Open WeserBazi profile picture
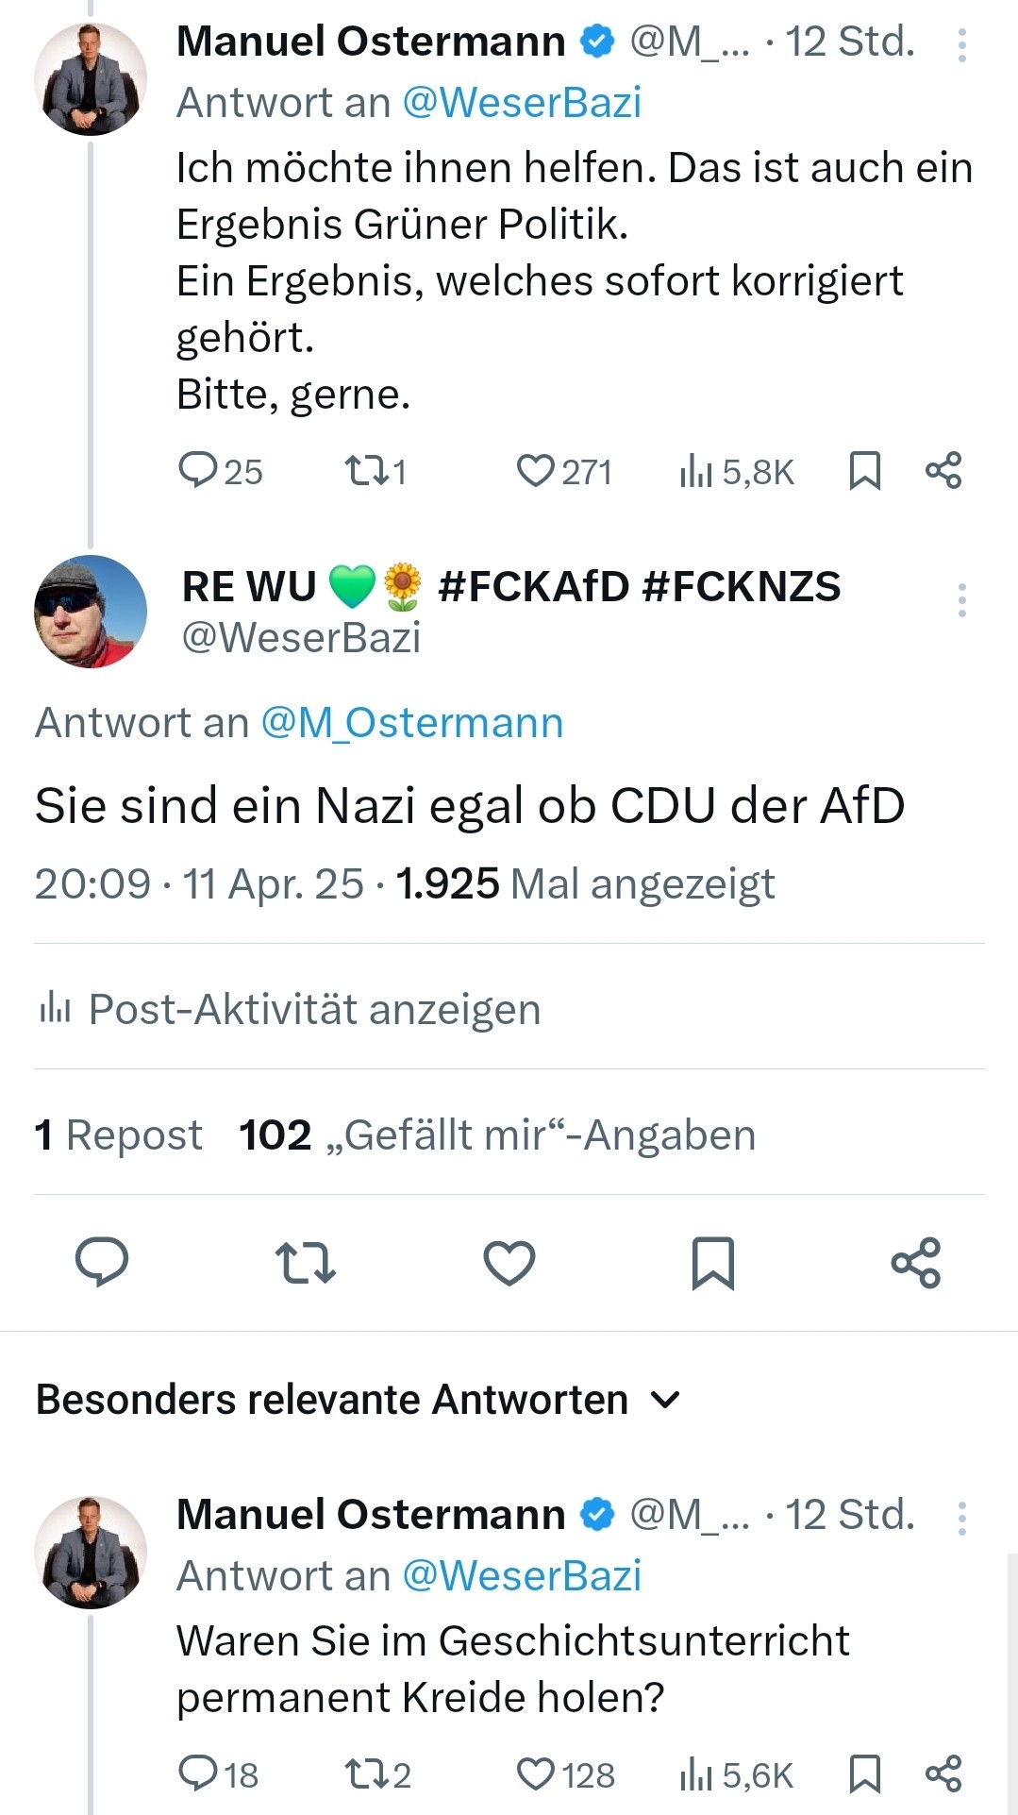Image resolution: width=1018 pixels, height=1815 pixels. coord(91,612)
